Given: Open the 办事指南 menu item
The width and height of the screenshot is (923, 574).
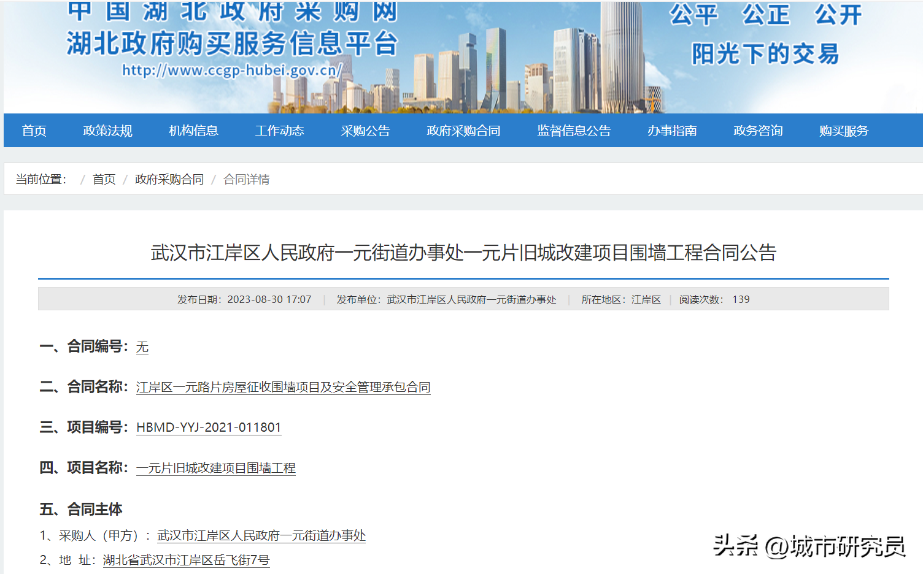Looking at the screenshot, I should pos(672,131).
